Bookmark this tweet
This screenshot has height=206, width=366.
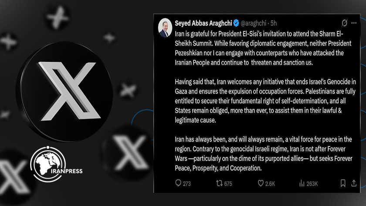point(343,183)
